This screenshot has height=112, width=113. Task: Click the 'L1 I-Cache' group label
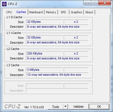pyautogui.click(x=14, y=33)
